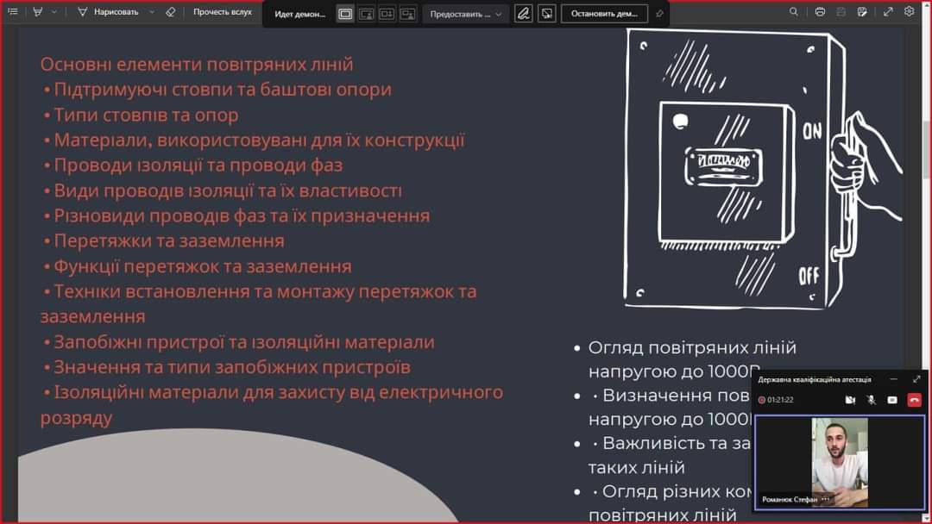Select the eraser tool
932x524 pixels.
[x=171, y=12]
